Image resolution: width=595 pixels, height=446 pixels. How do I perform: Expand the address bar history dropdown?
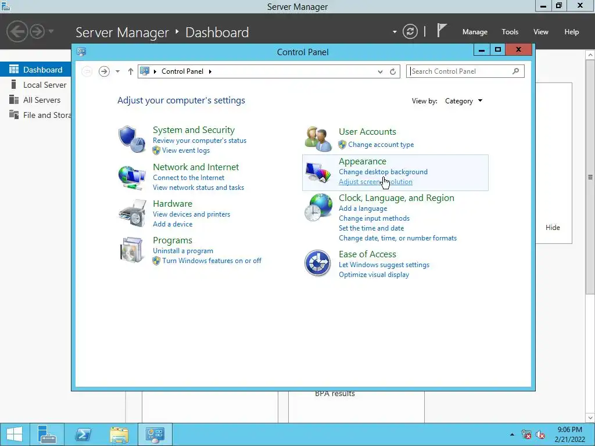click(380, 71)
